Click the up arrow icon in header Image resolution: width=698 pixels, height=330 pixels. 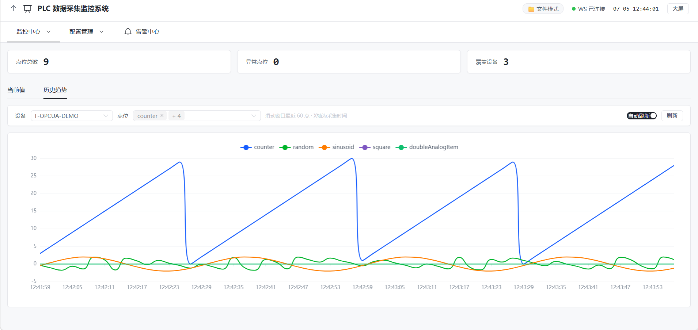(x=14, y=8)
